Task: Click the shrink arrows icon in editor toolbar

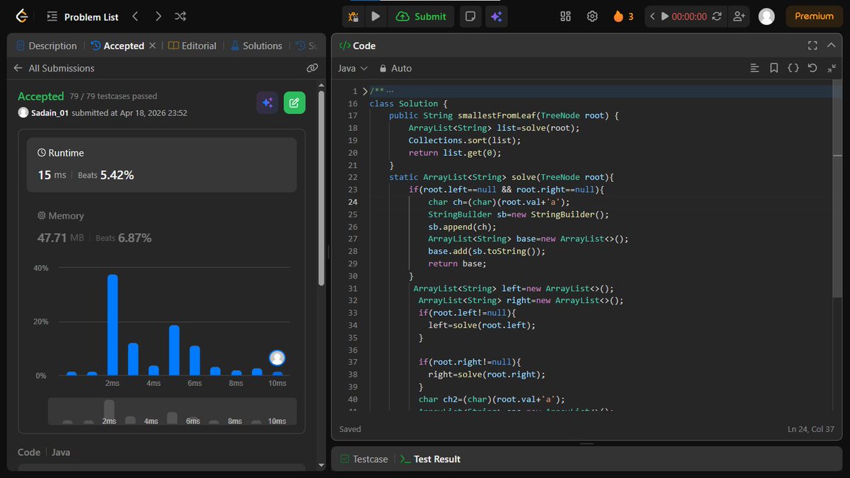Action: pos(832,68)
